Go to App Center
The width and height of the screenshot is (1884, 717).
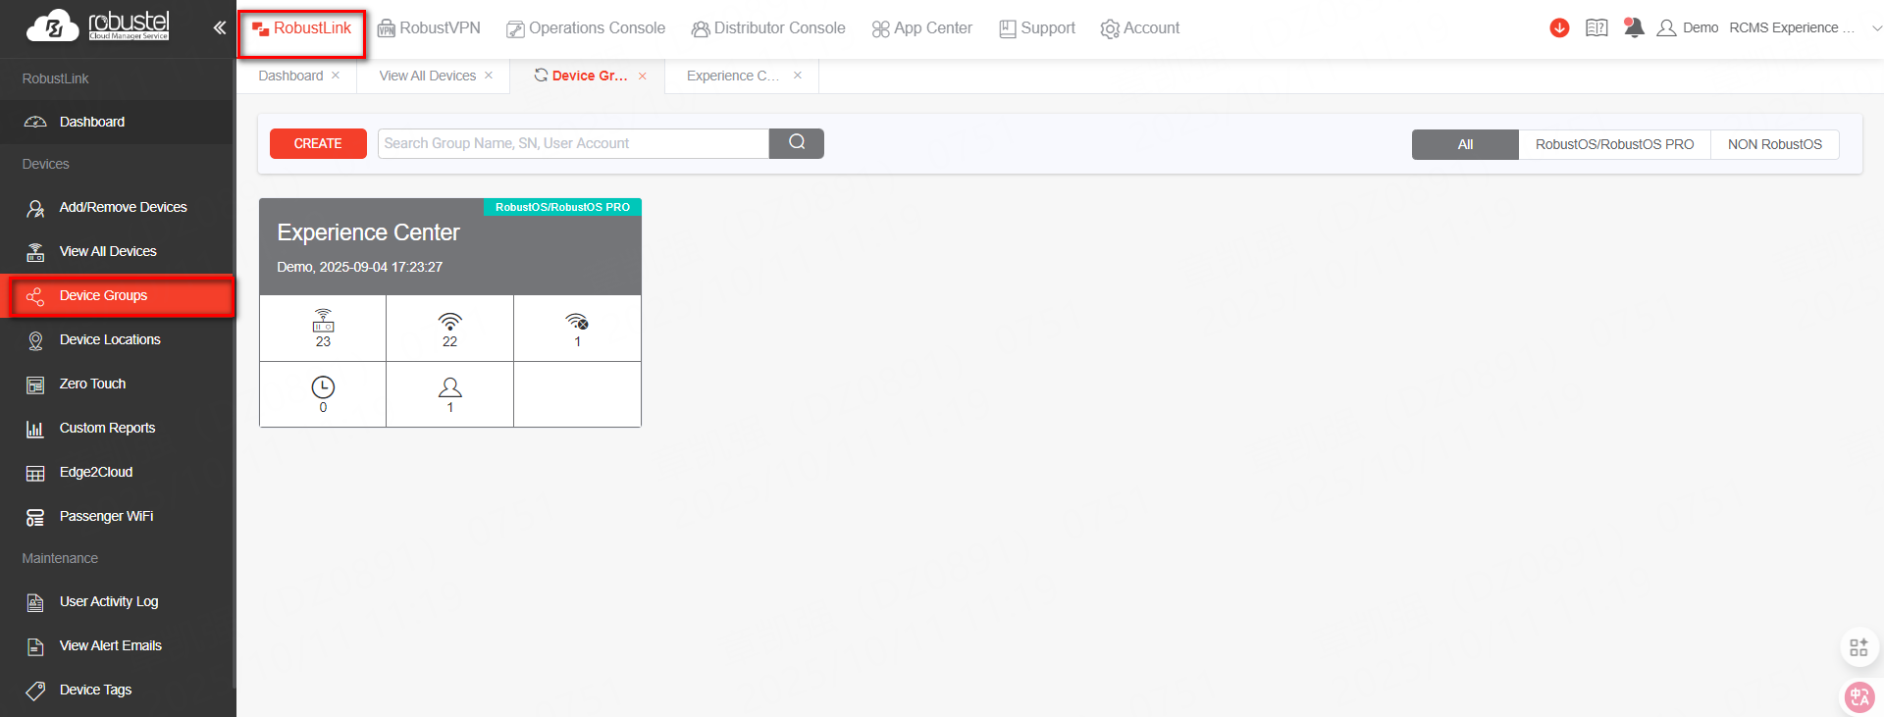(x=921, y=28)
